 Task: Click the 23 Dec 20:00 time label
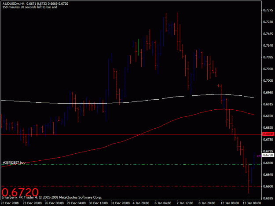pyautogui.click(x=32, y=203)
